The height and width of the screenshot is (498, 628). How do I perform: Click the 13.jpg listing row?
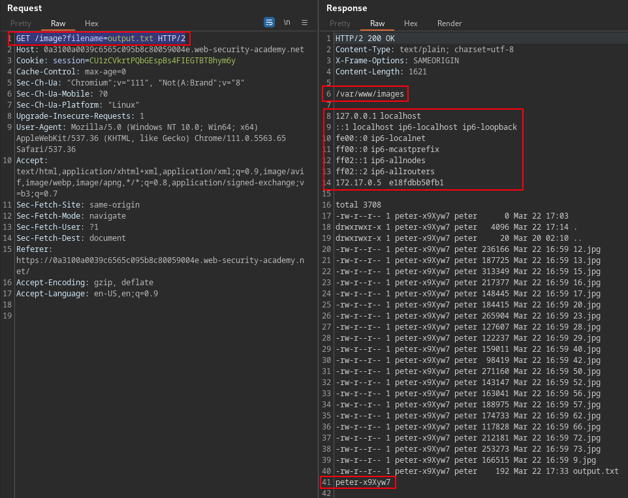[468, 260]
